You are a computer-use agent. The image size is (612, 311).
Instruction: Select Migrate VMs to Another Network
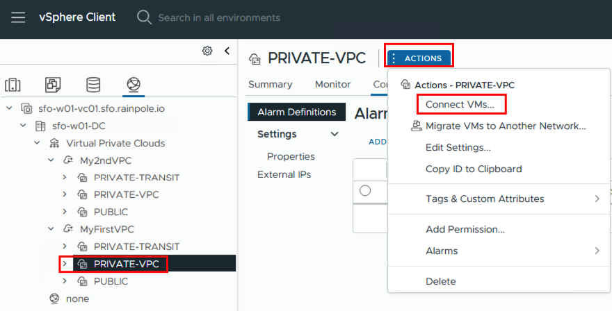(x=505, y=126)
